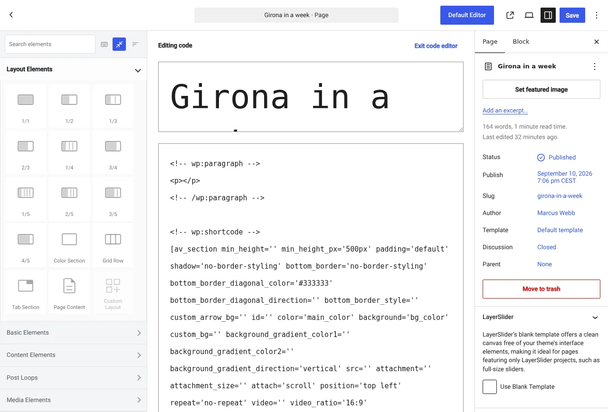Collapse the Layout Elements section
Screen dimensions: 608x412
point(74,69)
